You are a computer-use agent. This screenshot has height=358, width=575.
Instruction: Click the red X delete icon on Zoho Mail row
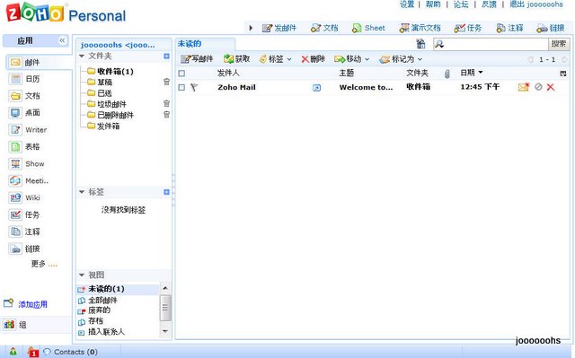coord(551,87)
